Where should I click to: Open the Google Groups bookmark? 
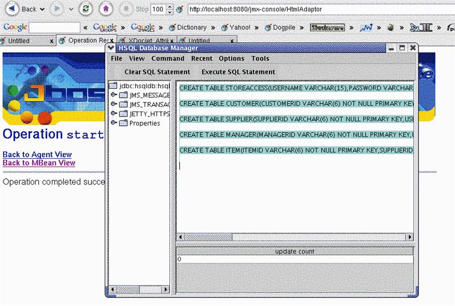coord(105,27)
